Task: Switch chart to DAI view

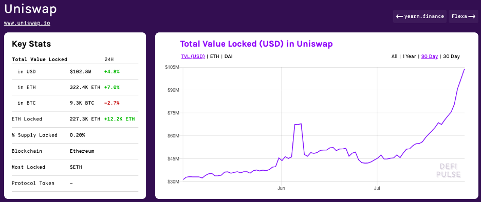Action: click(229, 56)
